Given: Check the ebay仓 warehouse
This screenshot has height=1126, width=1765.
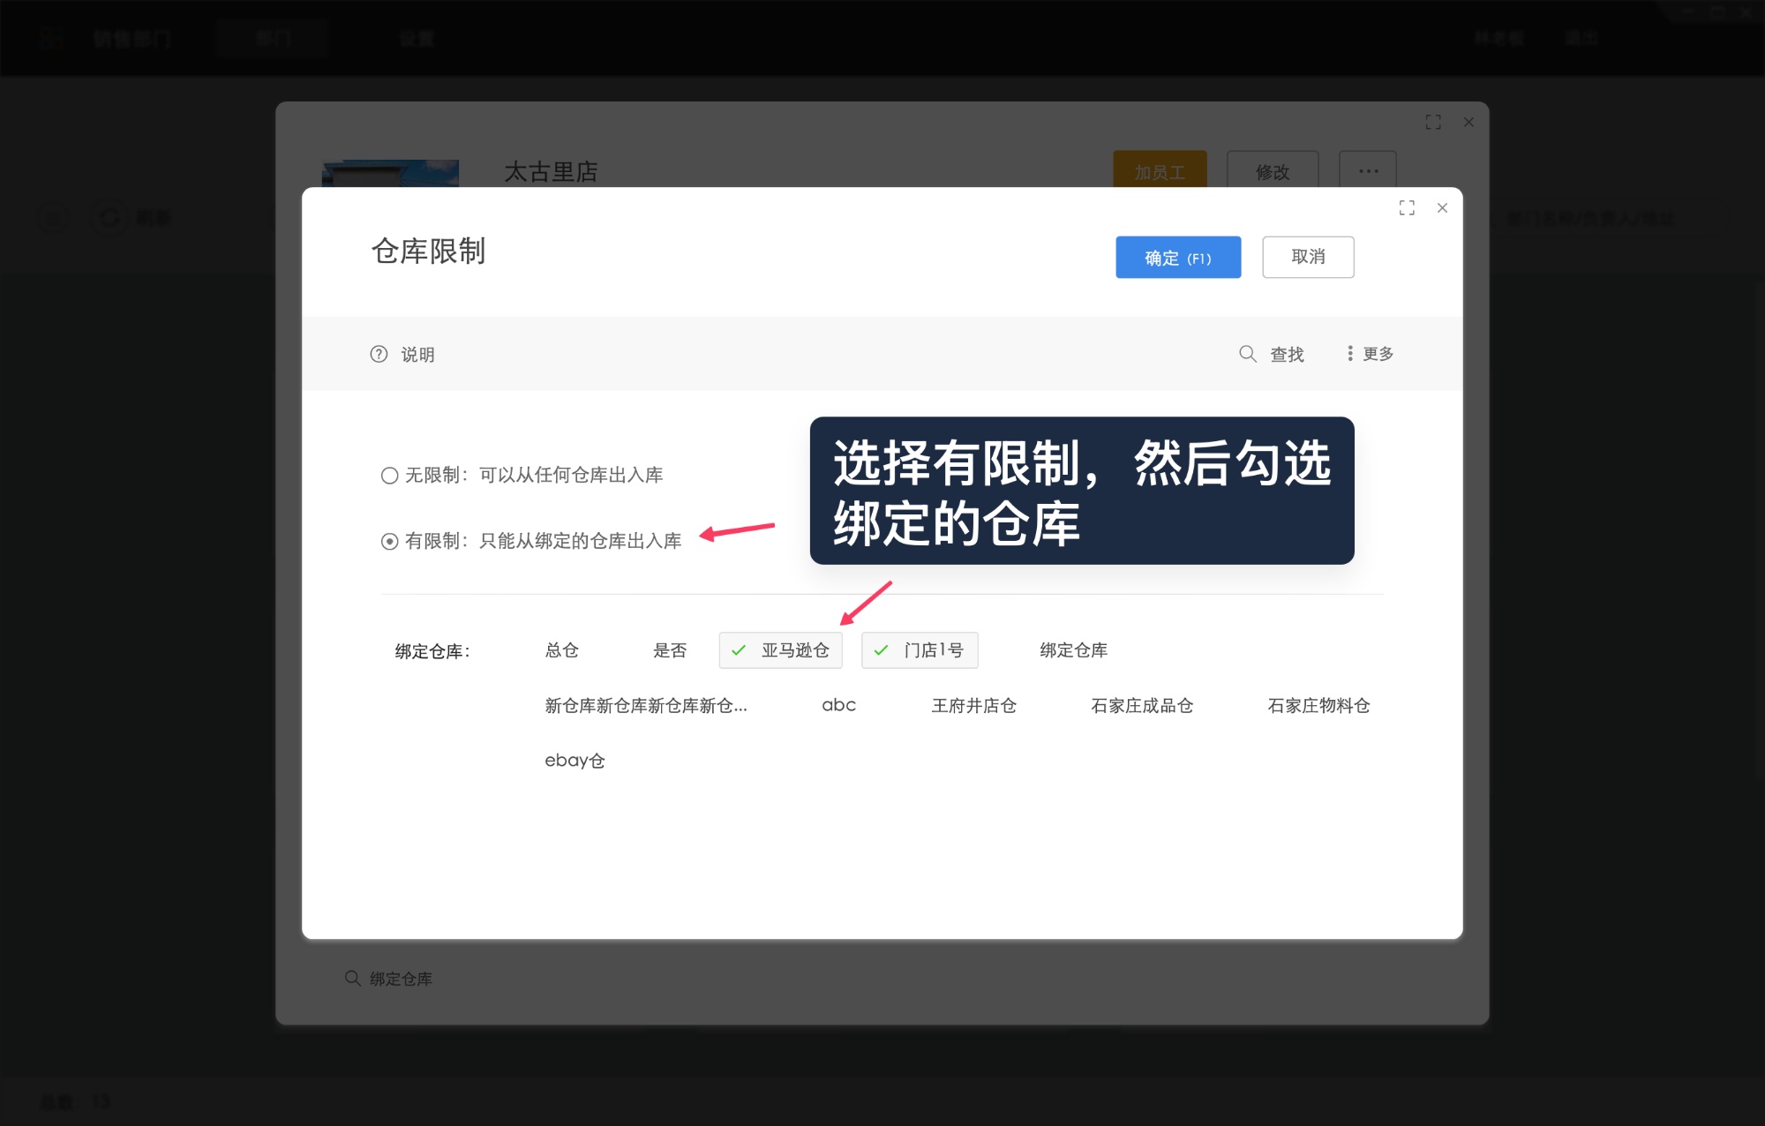Looking at the screenshot, I should point(575,760).
